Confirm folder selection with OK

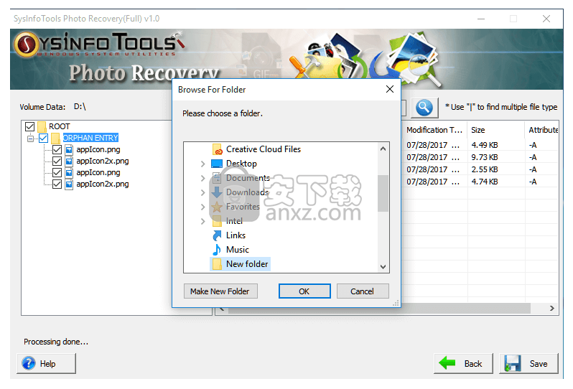click(304, 291)
